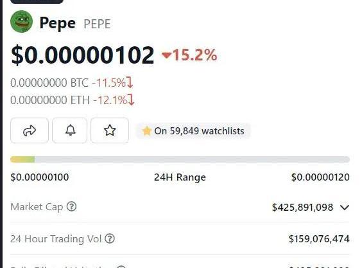362x268 pixels.
Task: Click the Pepe frog logo
Action: (21, 21)
